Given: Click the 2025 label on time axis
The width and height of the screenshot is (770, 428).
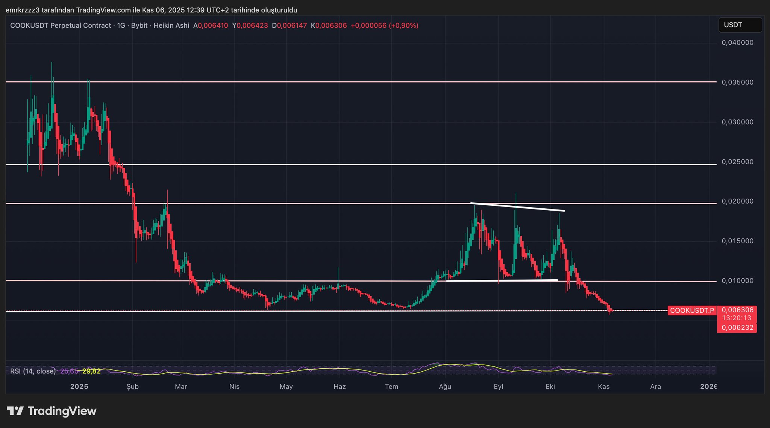Looking at the screenshot, I should [79, 386].
